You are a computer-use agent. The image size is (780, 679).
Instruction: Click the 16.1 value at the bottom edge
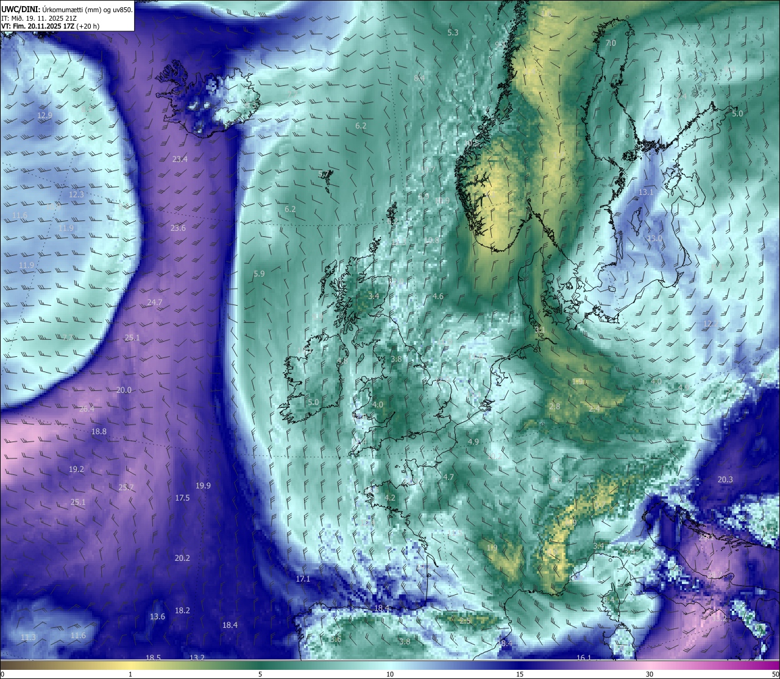584,658
